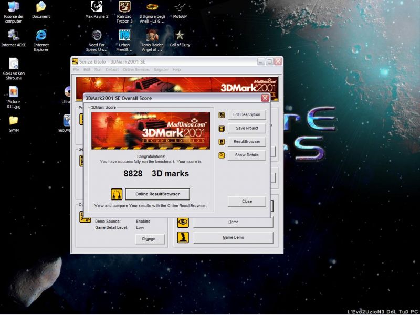
Task: Click the Show Details magnifier icon
Action: (222, 155)
